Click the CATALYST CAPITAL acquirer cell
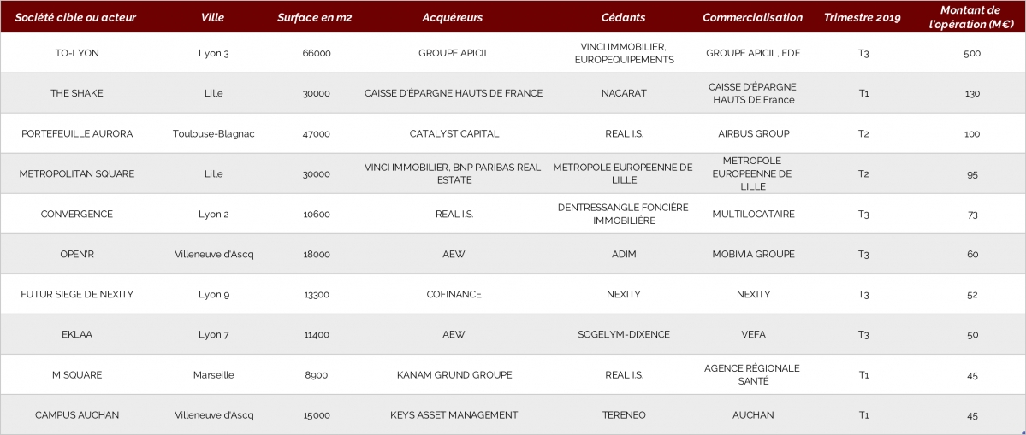1026x435 pixels. coord(454,134)
